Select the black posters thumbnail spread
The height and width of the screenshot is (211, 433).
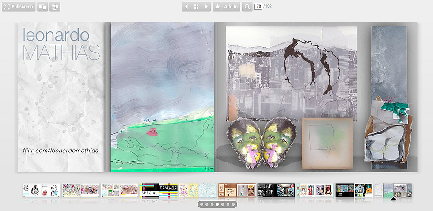pos(354,190)
